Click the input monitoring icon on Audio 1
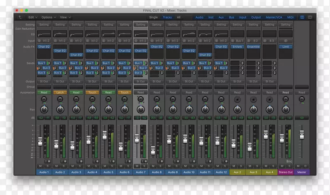This screenshot has width=330, height=195. pyautogui.click(x=47, y=161)
